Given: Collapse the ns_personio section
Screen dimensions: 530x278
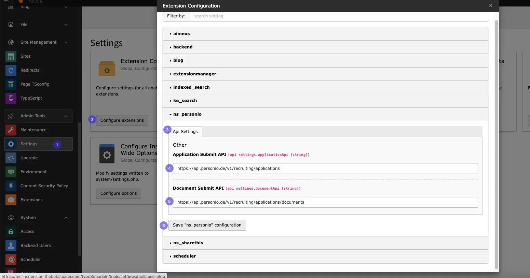Looking at the screenshot, I should pyautogui.click(x=325, y=114).
